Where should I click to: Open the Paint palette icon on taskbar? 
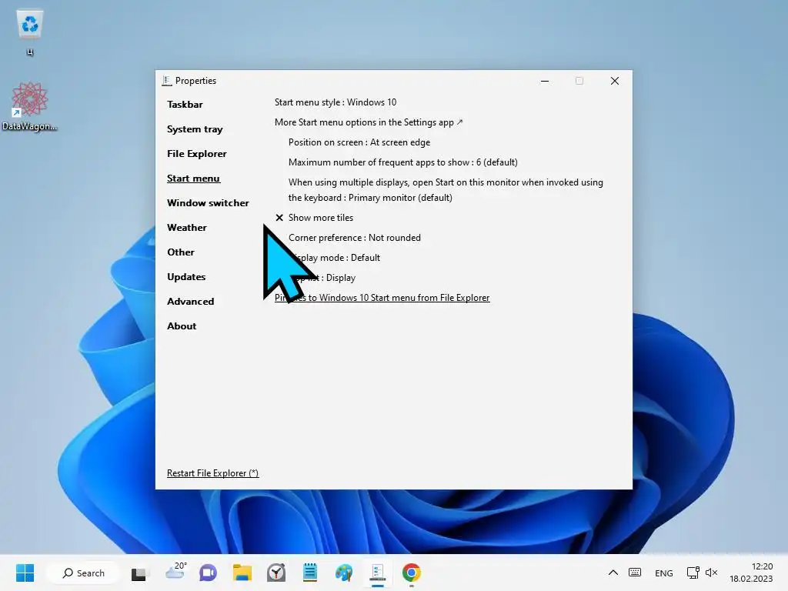click(344, 573)
